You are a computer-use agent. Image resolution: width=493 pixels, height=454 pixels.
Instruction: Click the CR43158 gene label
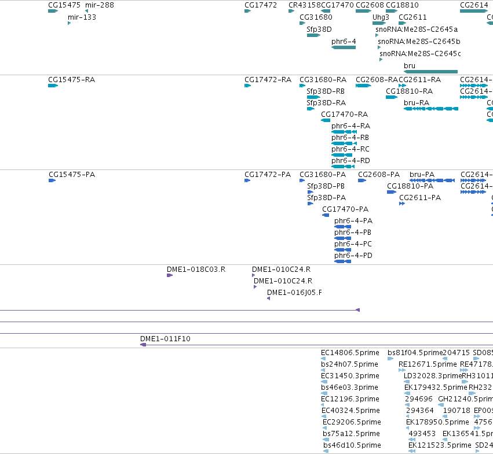304,5
